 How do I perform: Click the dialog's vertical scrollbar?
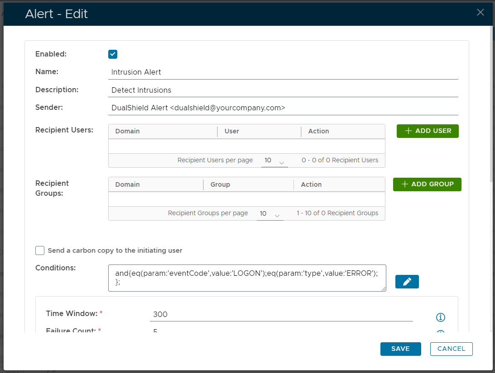[x=491, y=104]
